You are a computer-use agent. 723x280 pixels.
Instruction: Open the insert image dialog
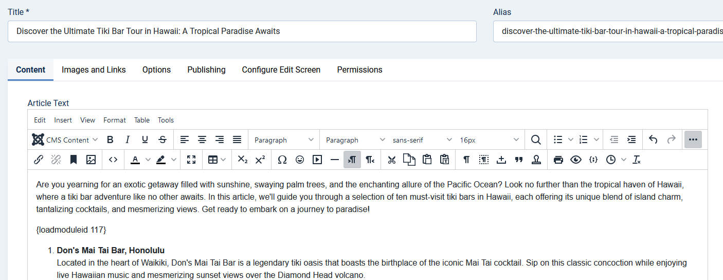(x=91, y=160)
